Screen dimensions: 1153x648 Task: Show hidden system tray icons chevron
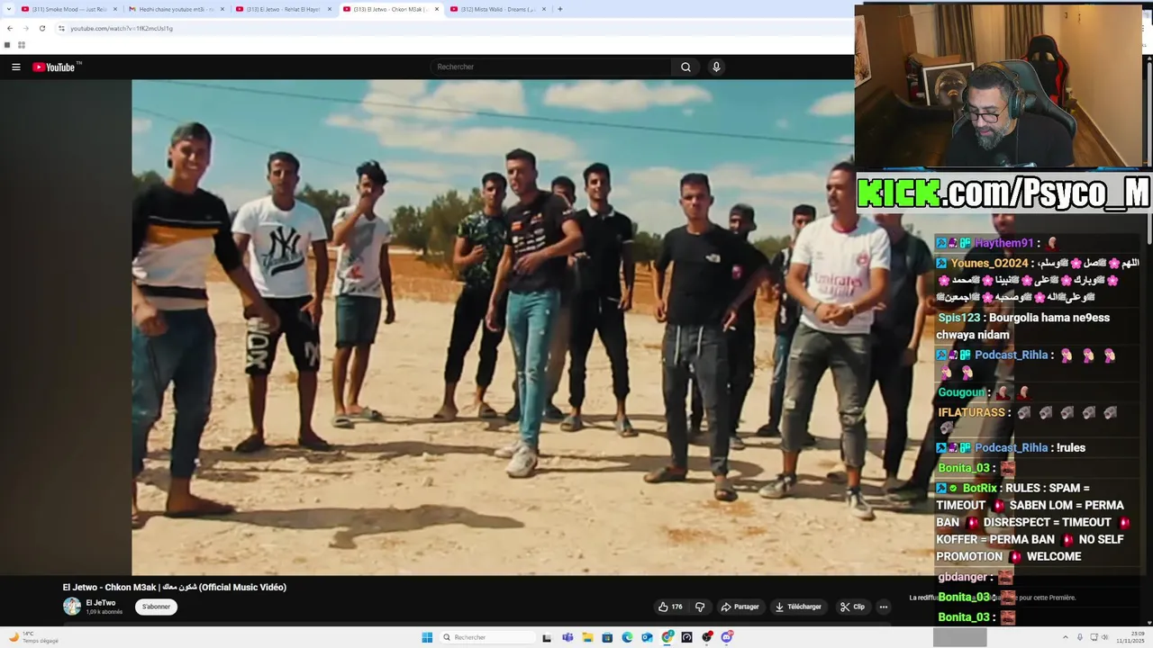click(x=1066, y=637)
